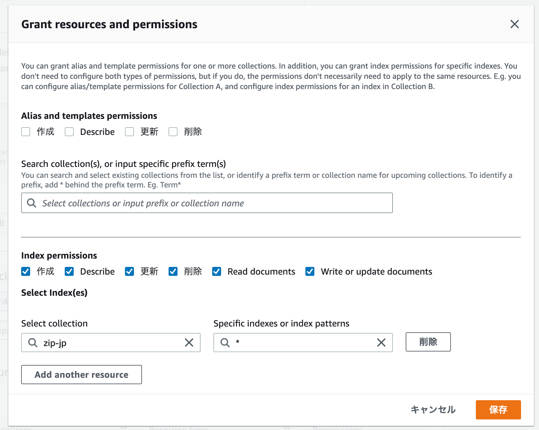Screen dimensions: 539x430
Task: Click the search icon in the collections prefix field
Action: (x=32, y=203)
